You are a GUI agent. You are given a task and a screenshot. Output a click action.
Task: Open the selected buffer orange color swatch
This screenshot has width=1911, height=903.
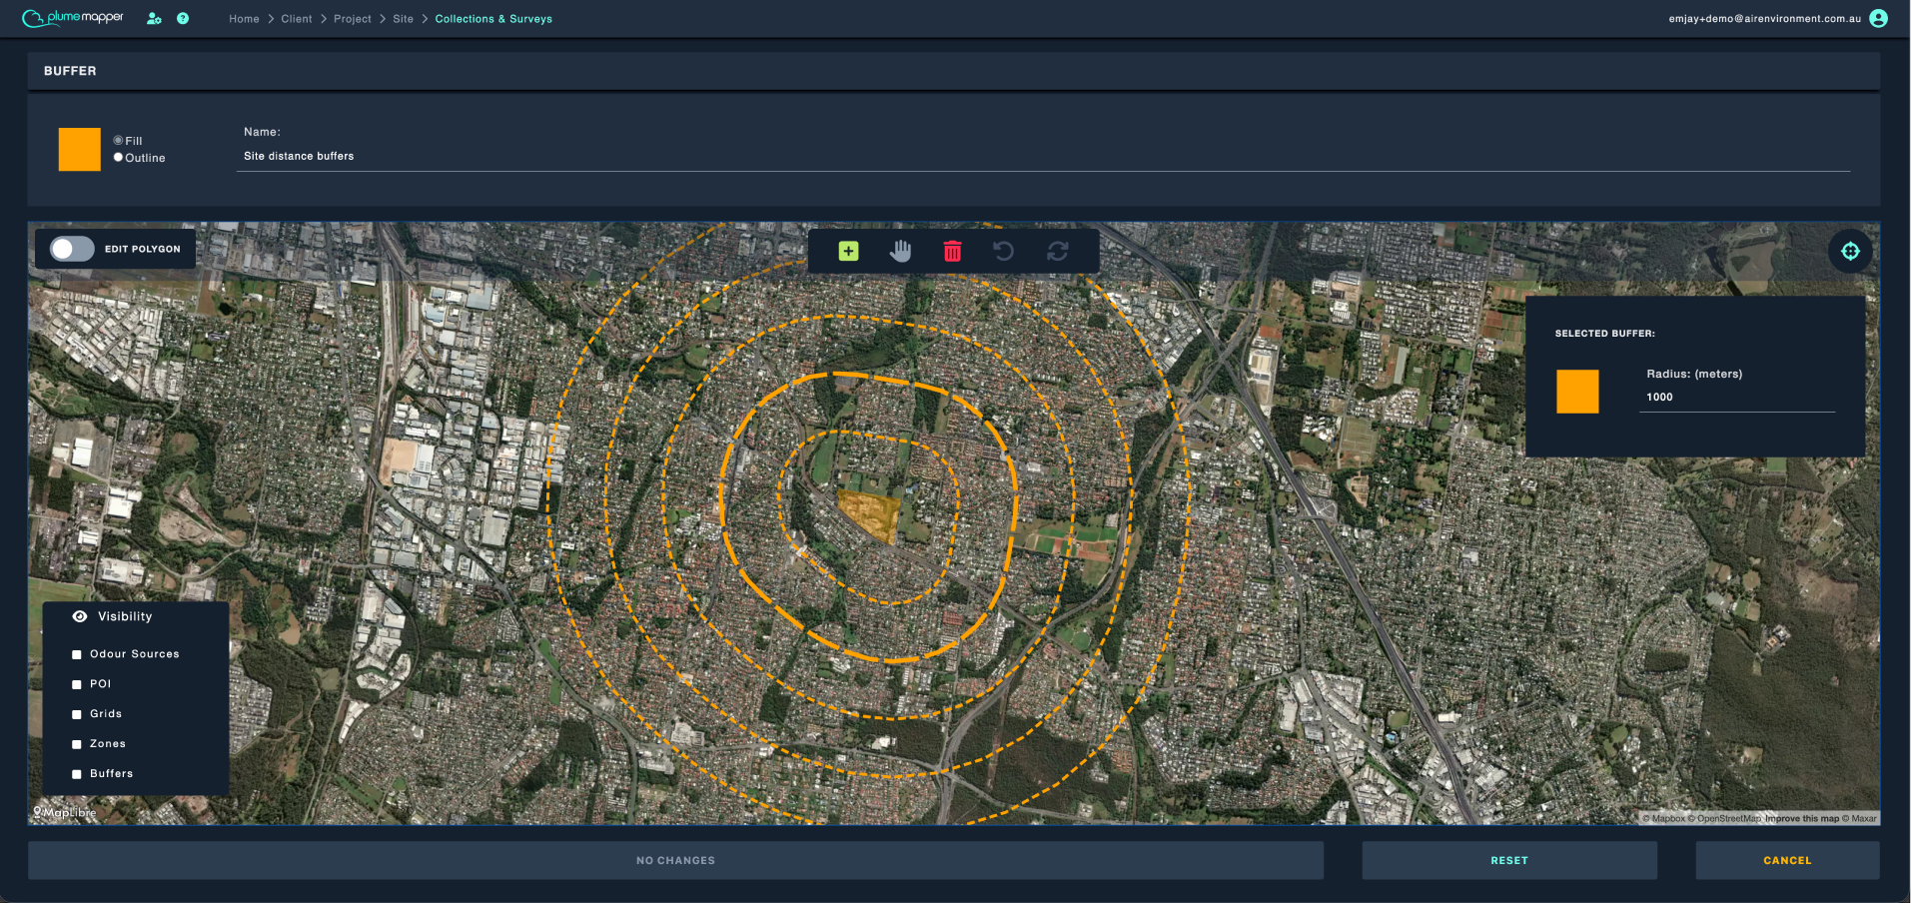click(x=1577, y=391)
